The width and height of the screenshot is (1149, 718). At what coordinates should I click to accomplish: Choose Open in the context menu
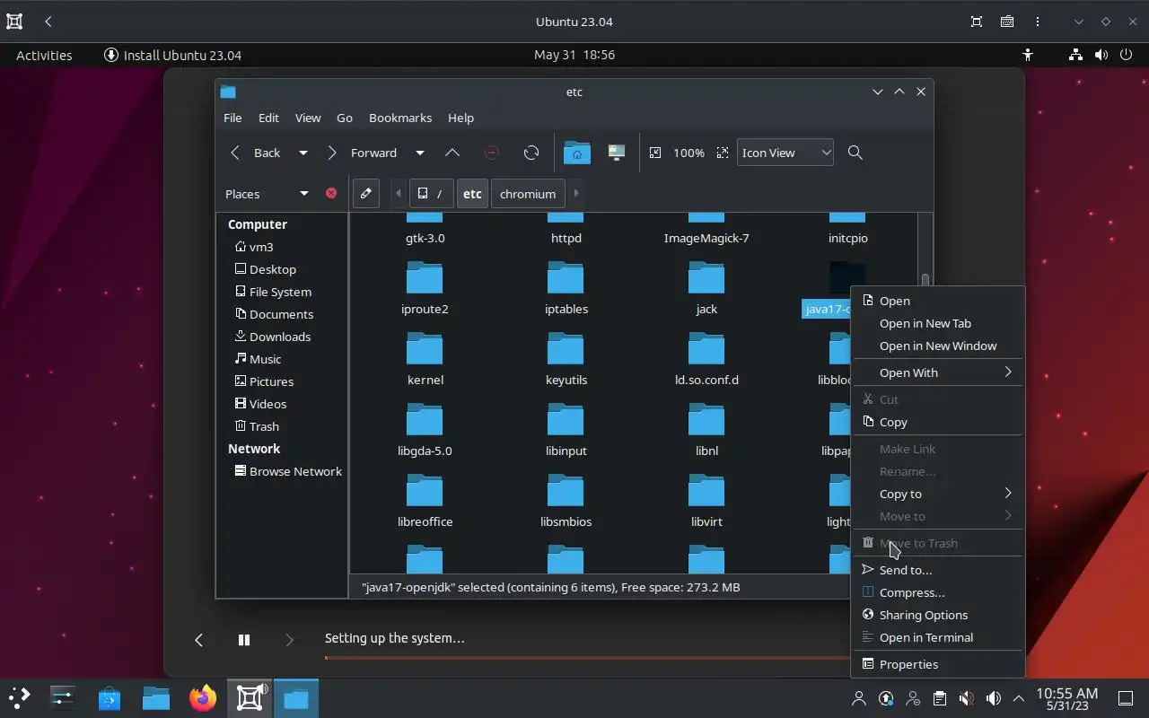coord(937,301)
